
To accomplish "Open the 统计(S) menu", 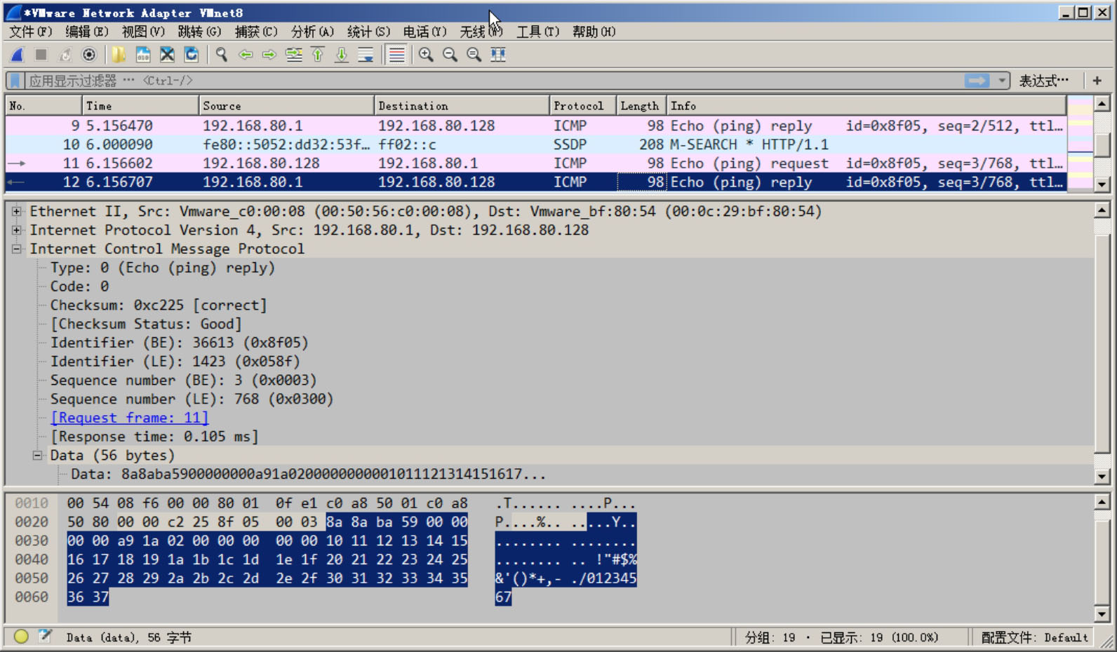I will (368, 32).
